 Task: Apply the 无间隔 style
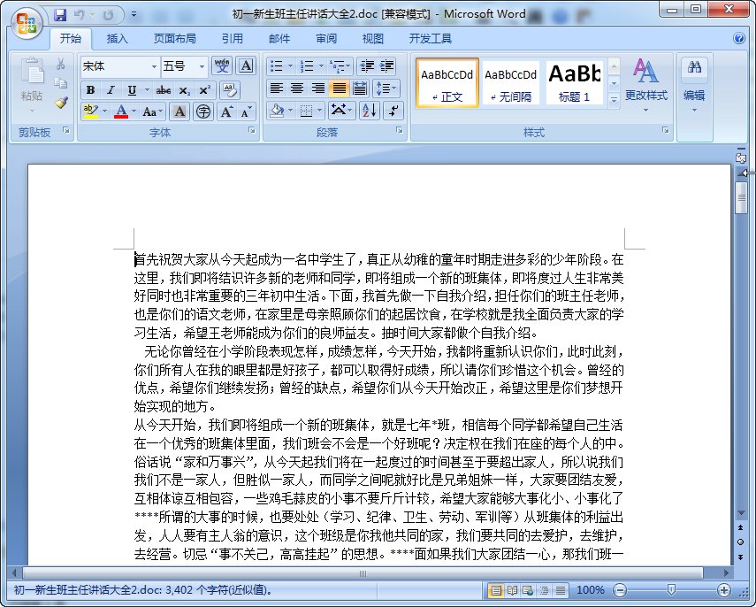point(510,82)
